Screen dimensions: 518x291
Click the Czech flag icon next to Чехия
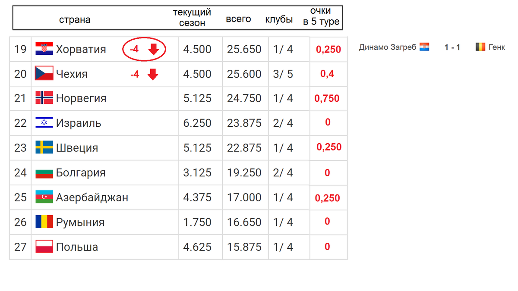click(x=44, y=74)
